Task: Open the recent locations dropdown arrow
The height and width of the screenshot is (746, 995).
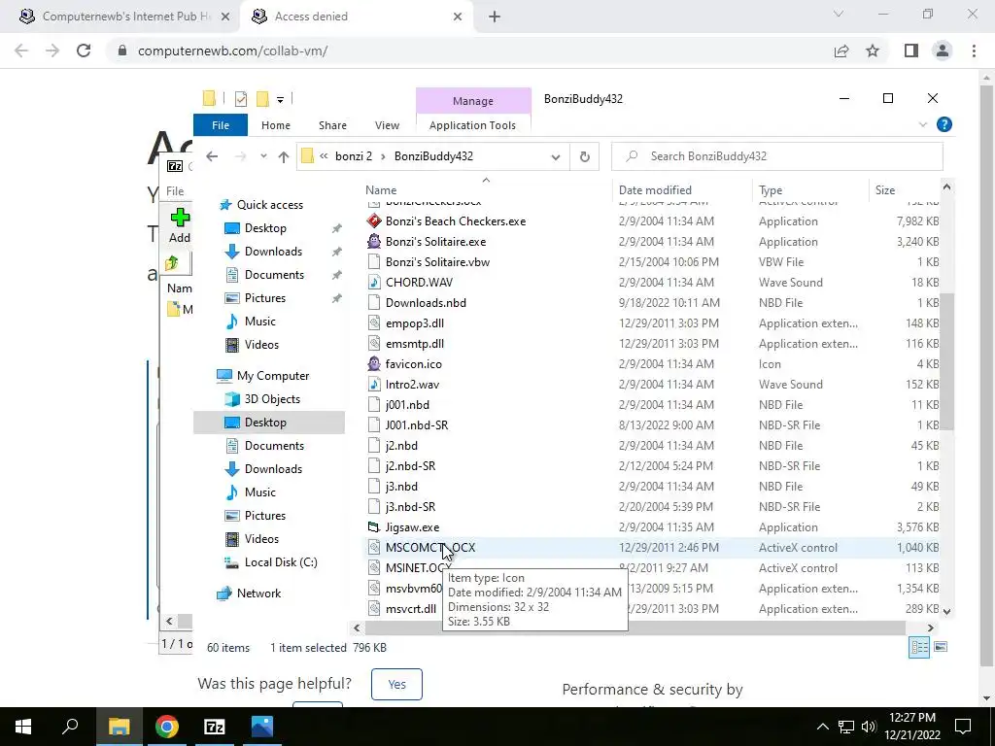Action: tap(263, 156)
